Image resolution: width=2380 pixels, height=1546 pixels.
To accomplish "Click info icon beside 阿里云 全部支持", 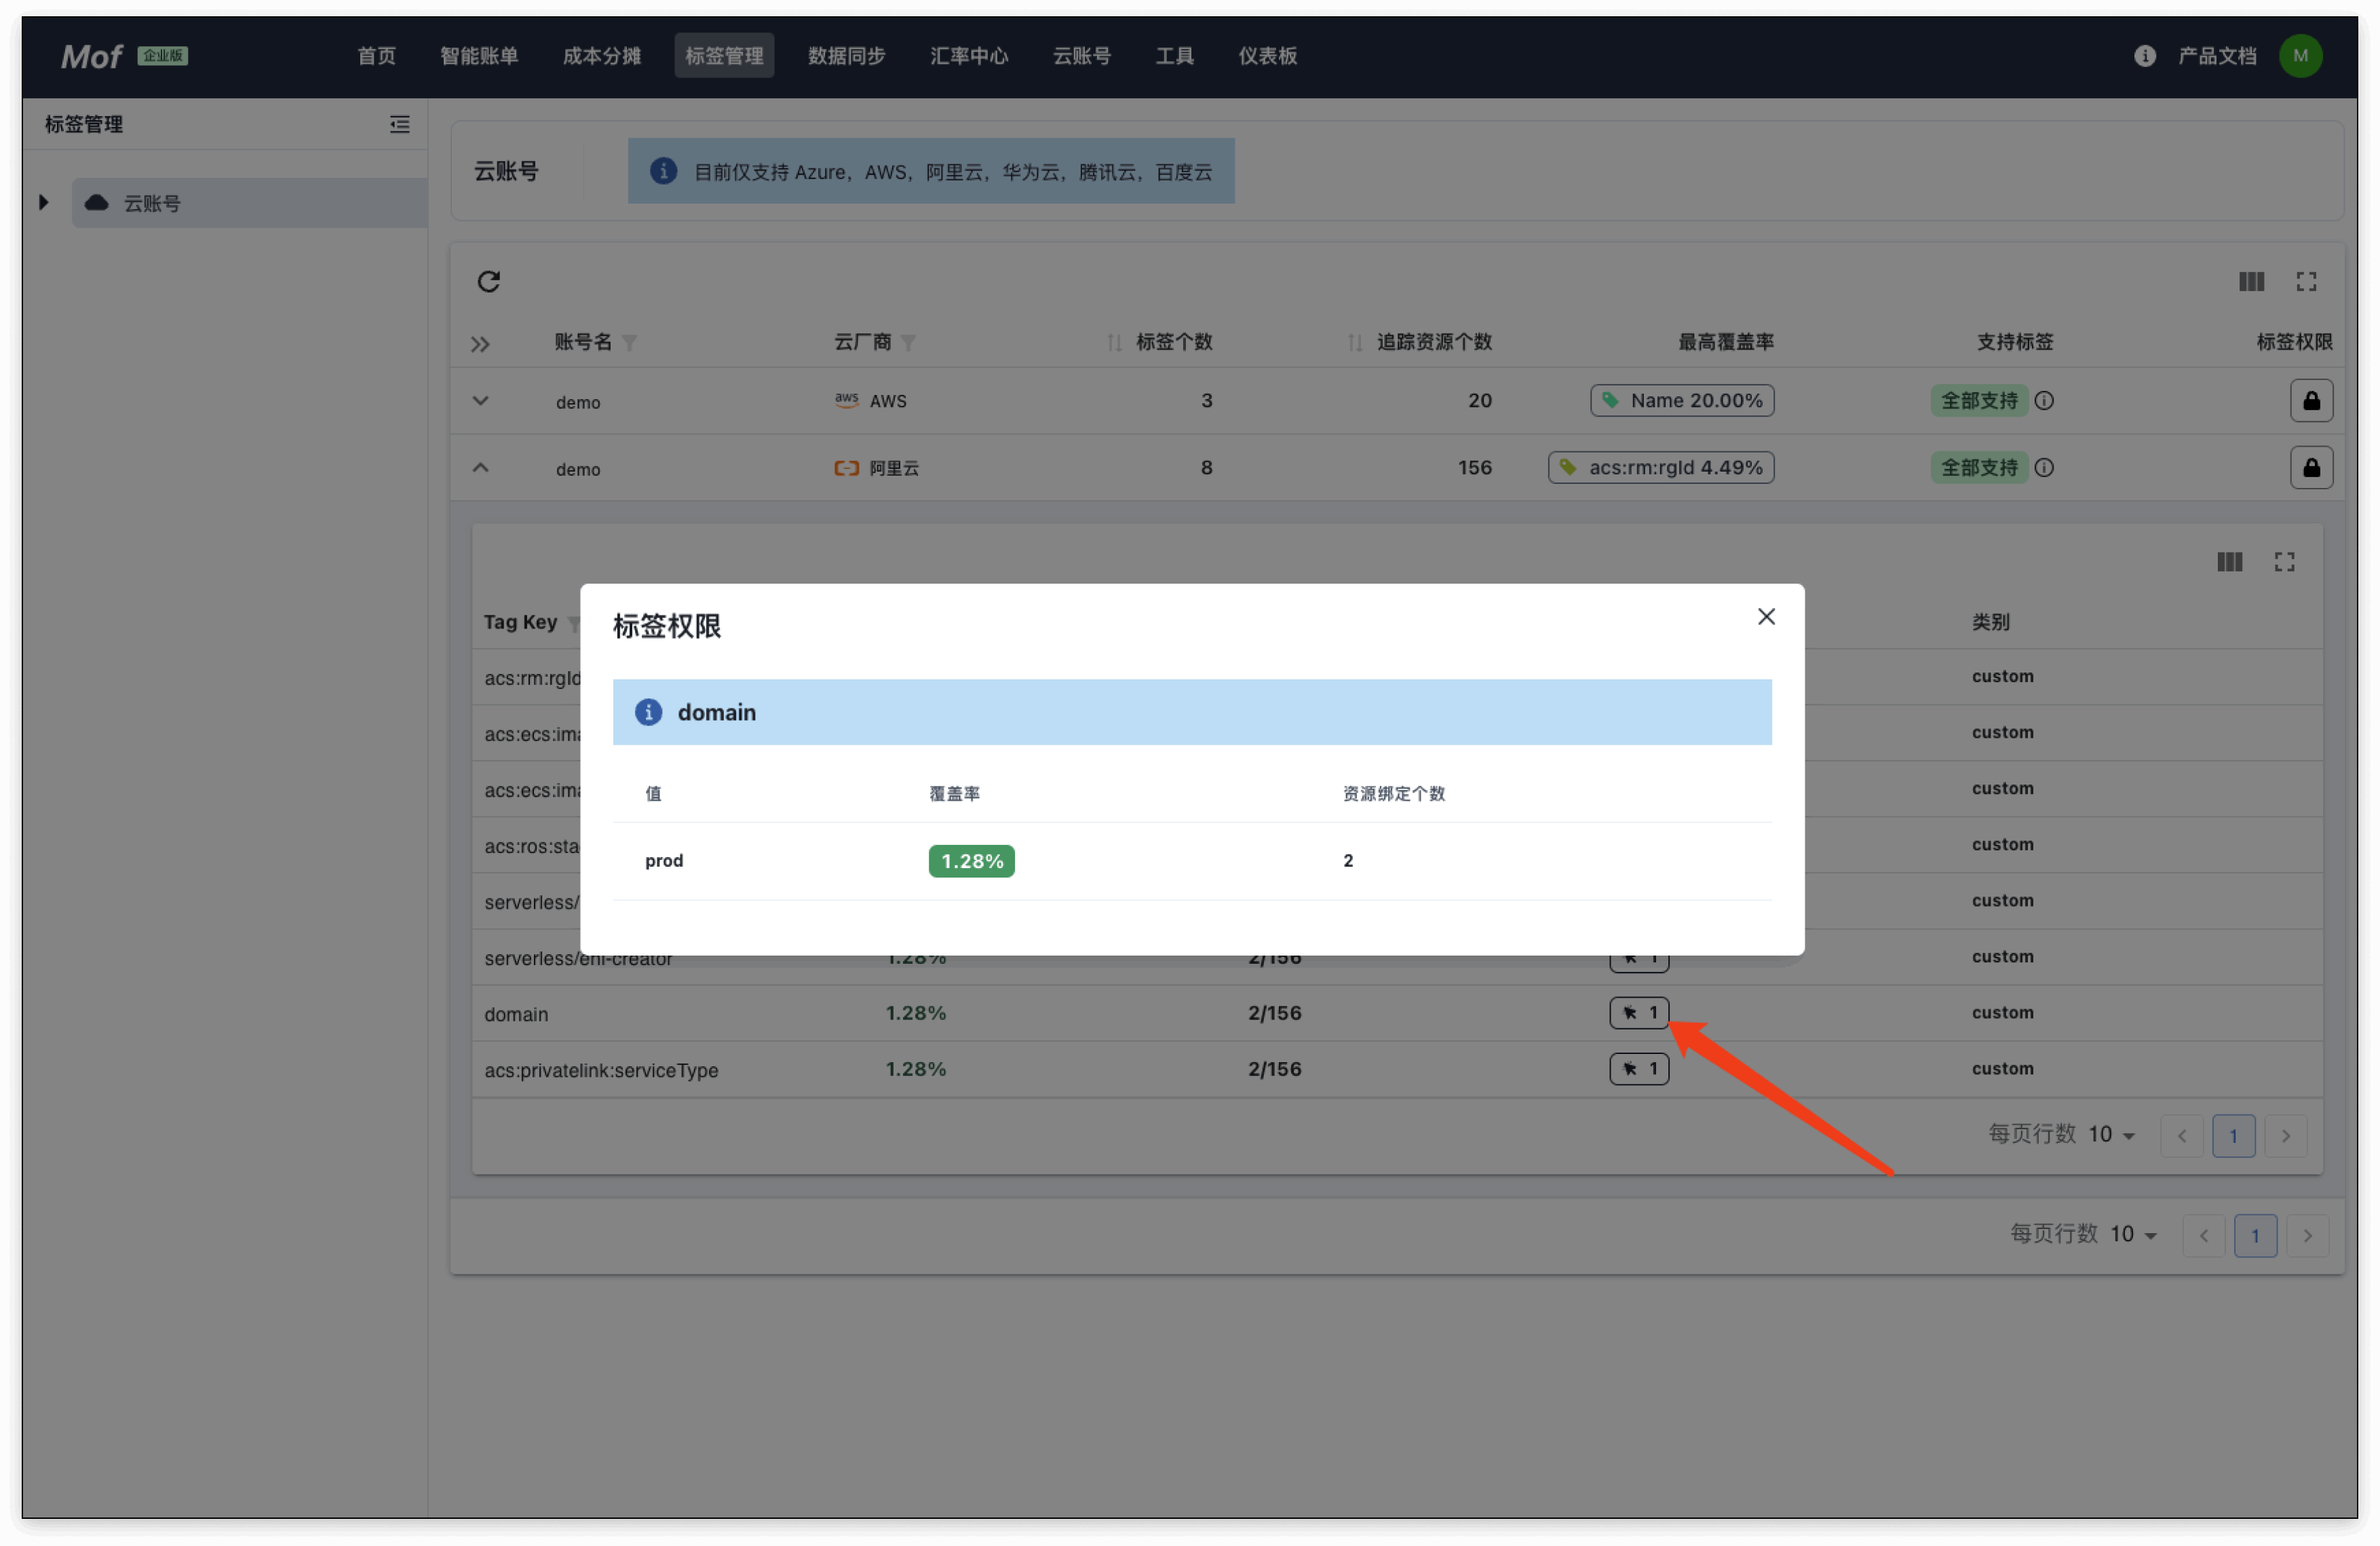I will pyautogui.click(x=2044, y=468).
